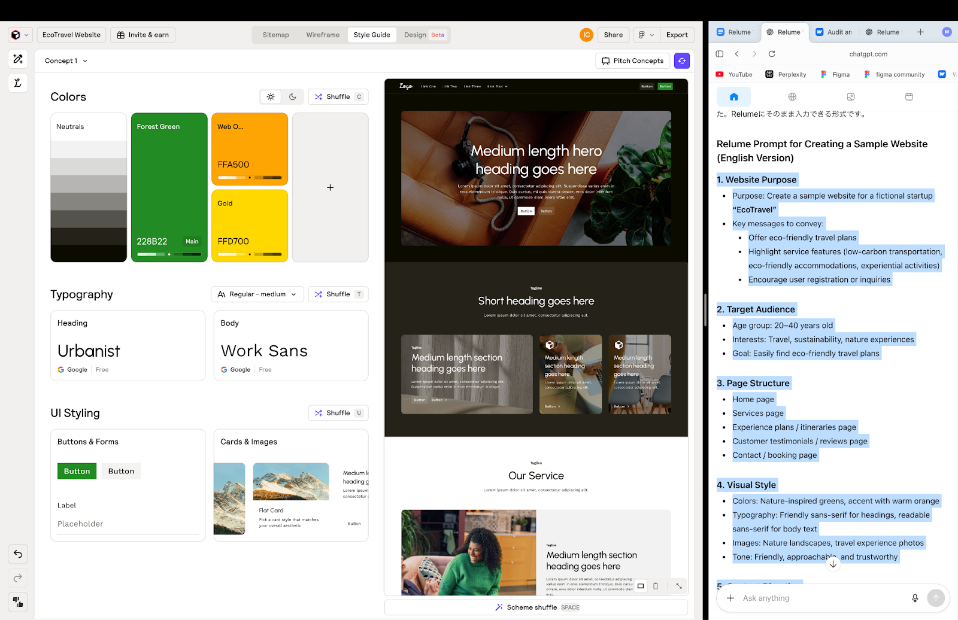This screenshot has height=620, width=958.
Task: Open the Sitemap tab
Action: 275,35
